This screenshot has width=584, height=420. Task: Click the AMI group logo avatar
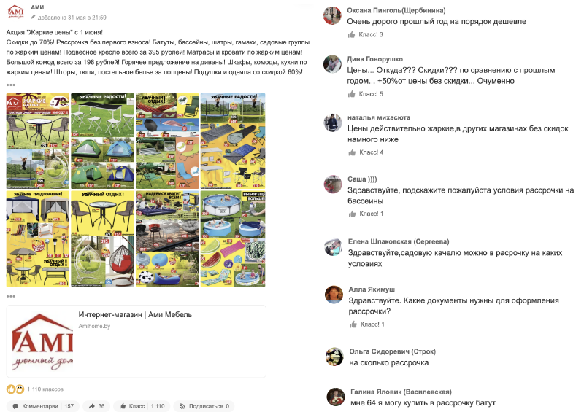pyautogui.click(x=15, y=12)
